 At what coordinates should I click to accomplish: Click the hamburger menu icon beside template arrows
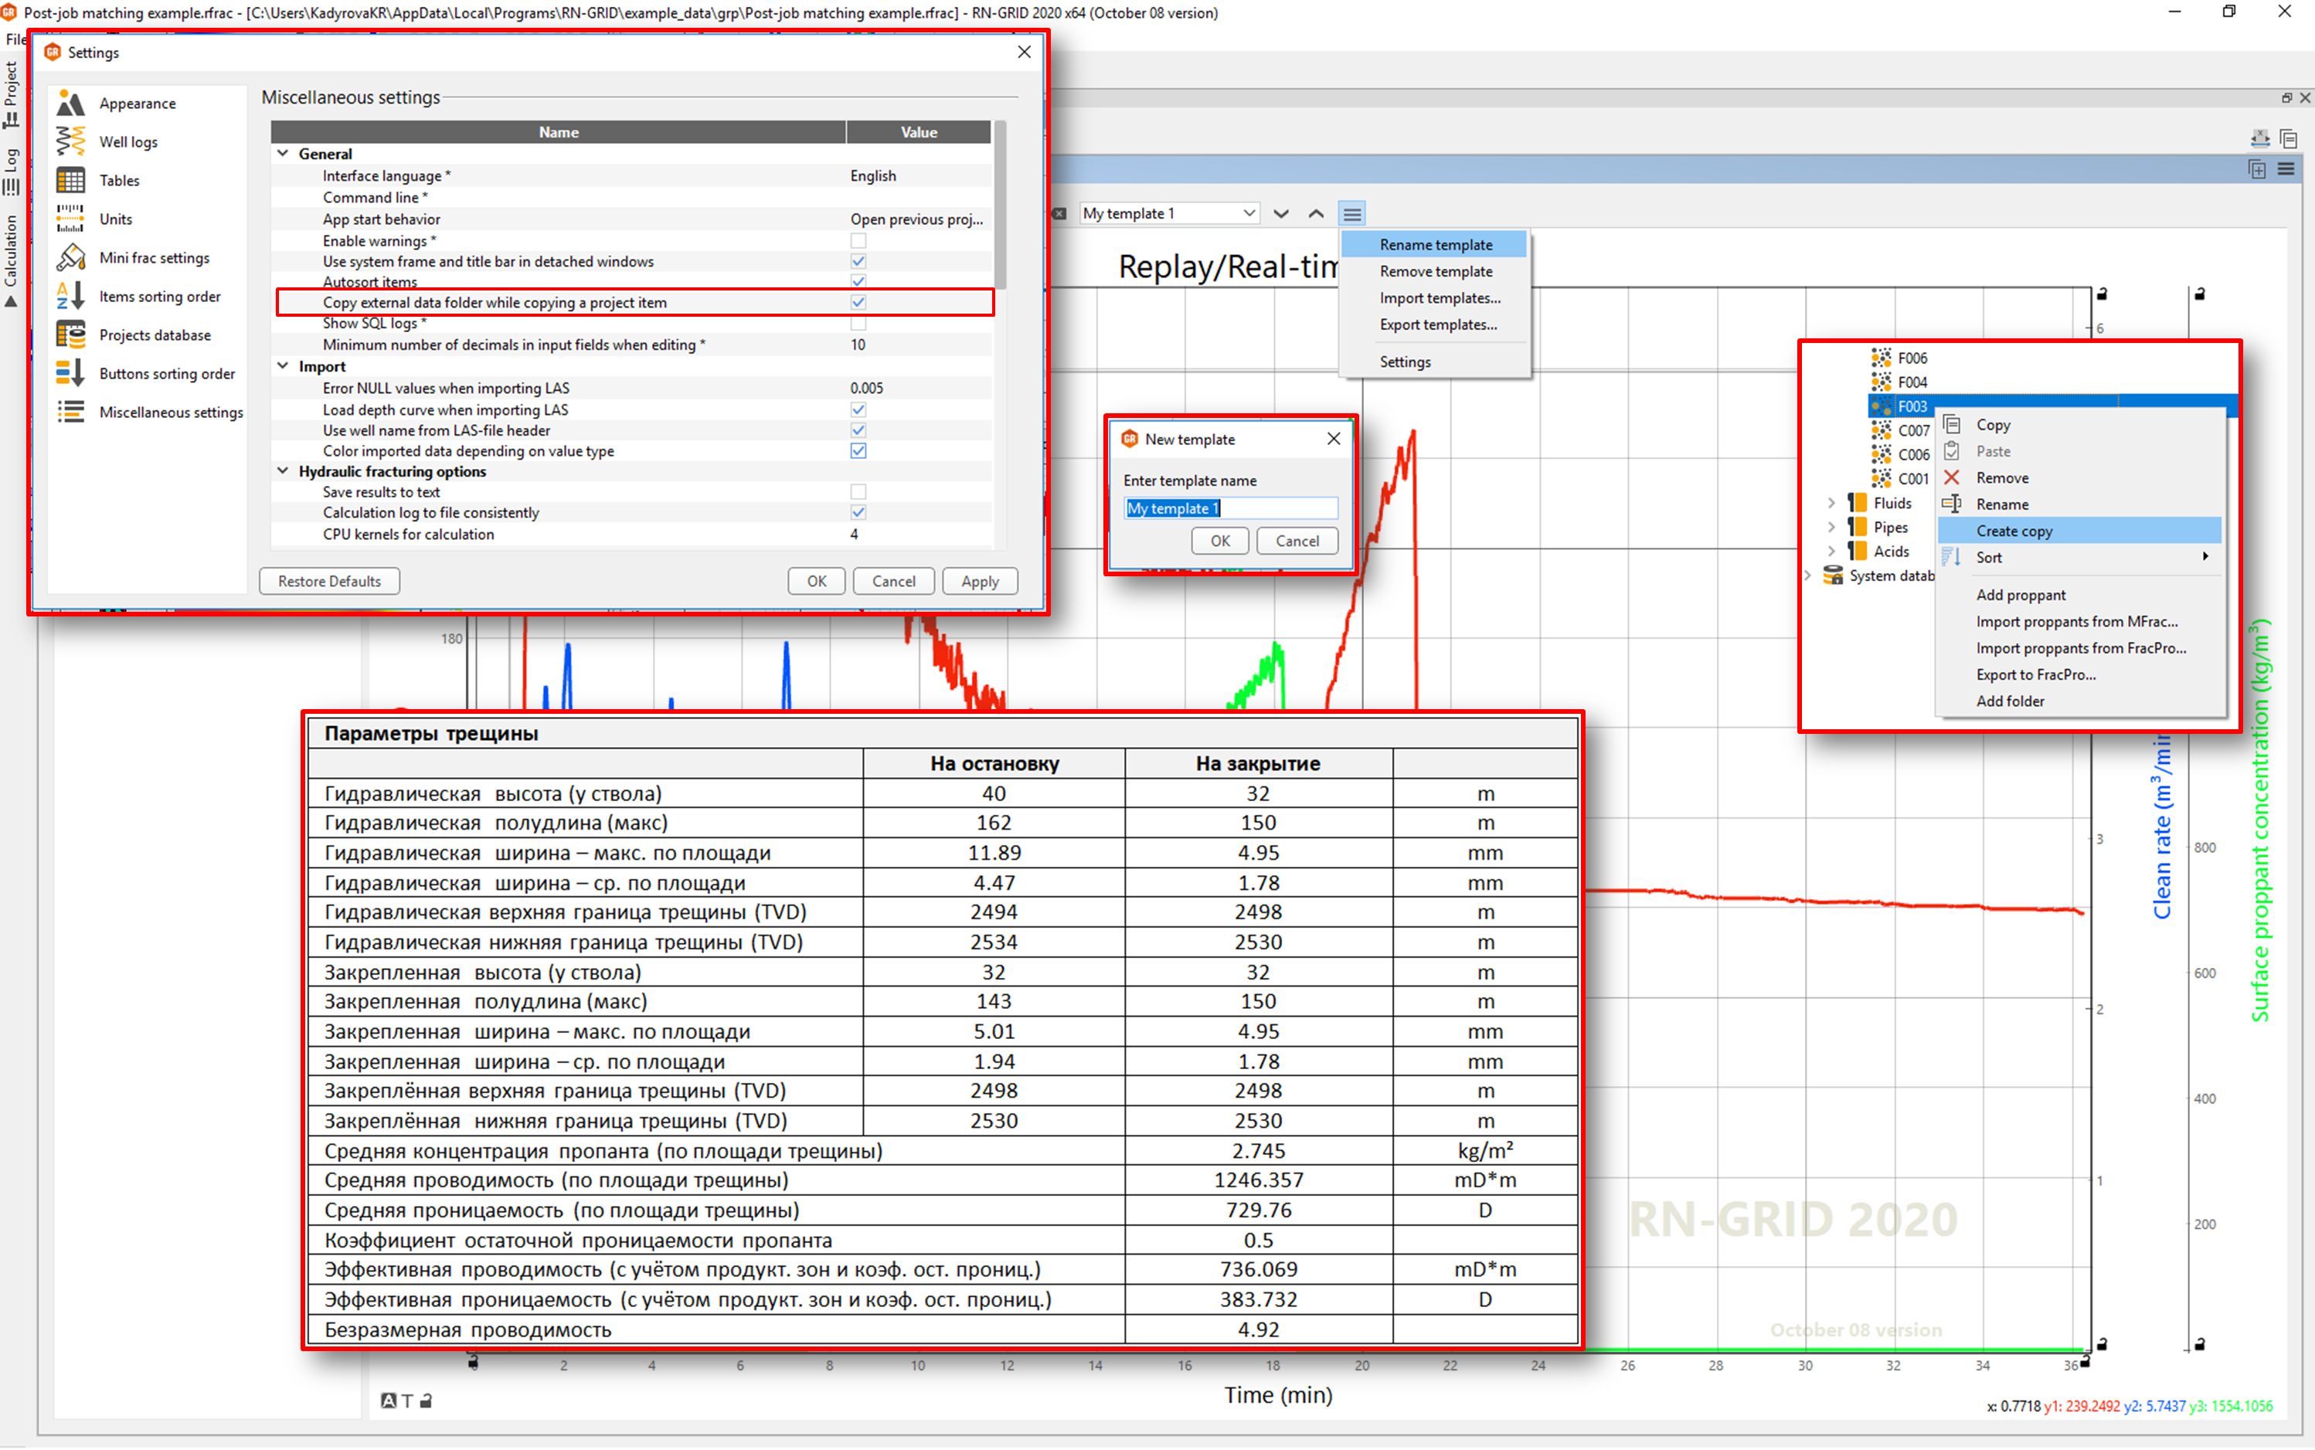1352,214
